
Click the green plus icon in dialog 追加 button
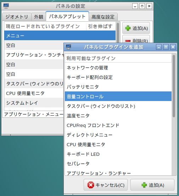click(144, 185)
